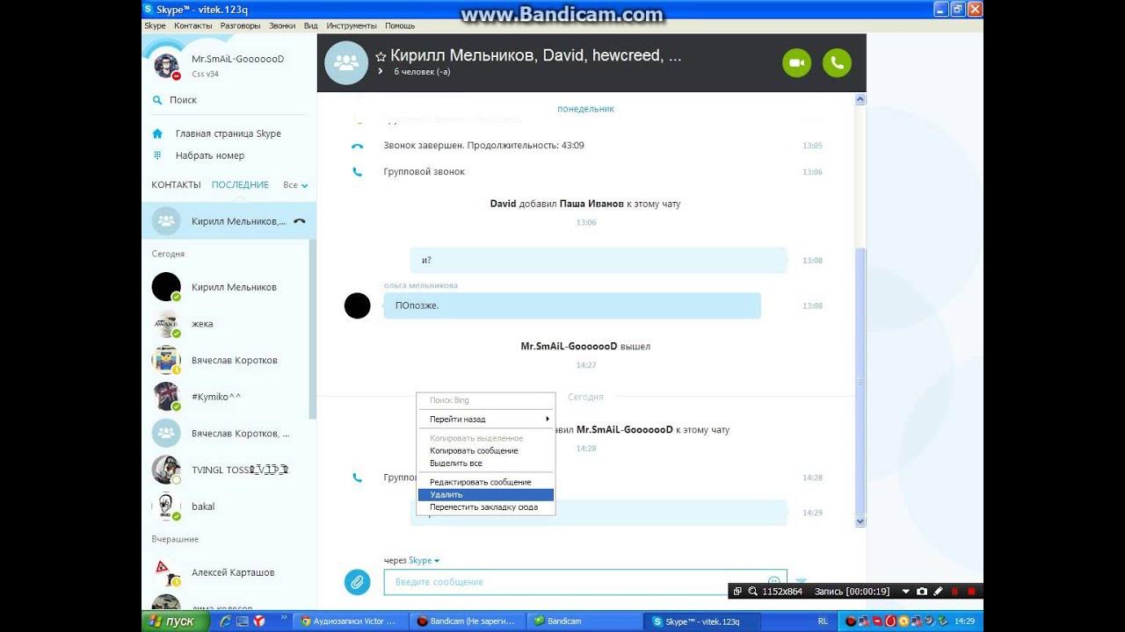Viewport: 1125px width, 632px height.
Task: Click Bandicam pencil draw icon
Action: coord(938,592)
